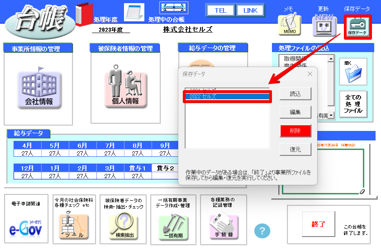Click down arrow of 処理ファイル list scrollbar
381x251 pixels.
[x=331, y=115]
